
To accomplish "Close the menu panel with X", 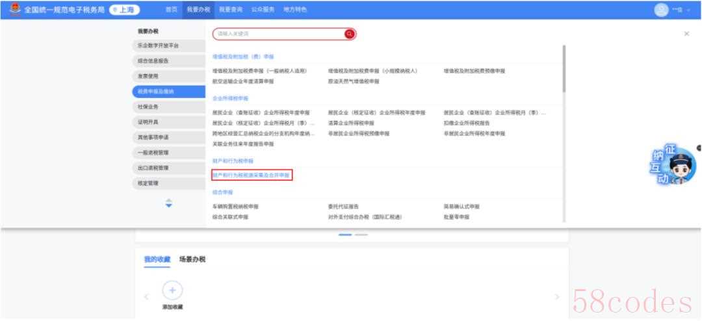I will coord(687,33).
